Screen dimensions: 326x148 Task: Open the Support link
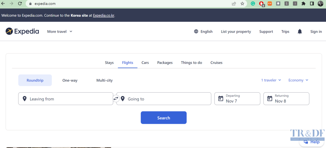click(x=266, y=32)
